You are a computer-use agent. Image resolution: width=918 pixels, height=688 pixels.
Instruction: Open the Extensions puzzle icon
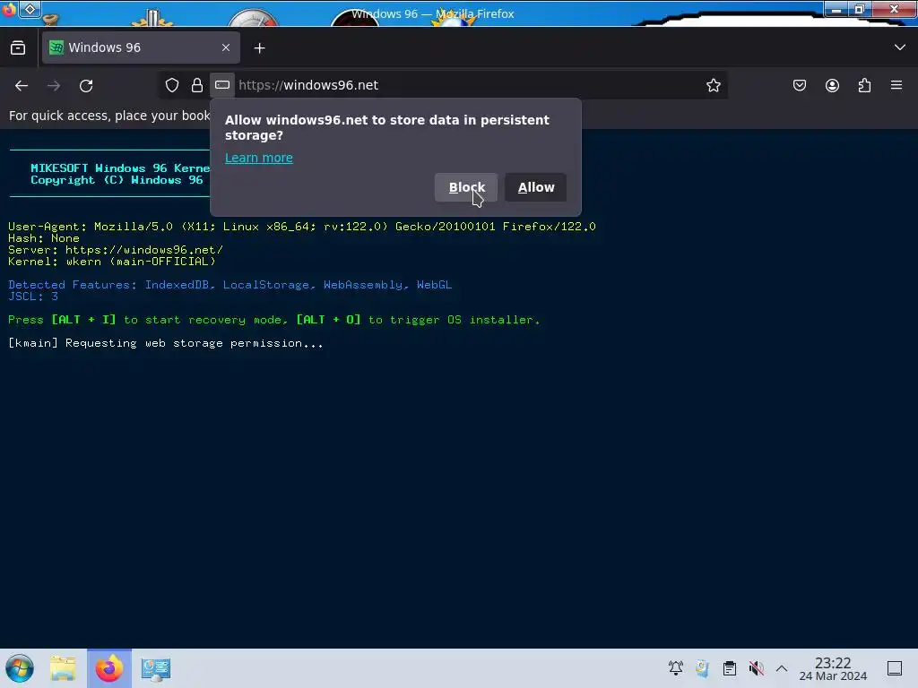coord(864,85)
